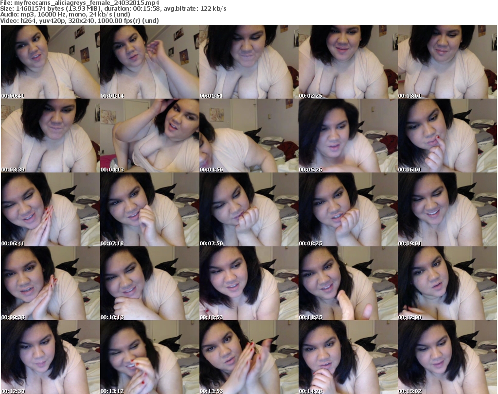Select the header line with size and duration

pyautogui.click(x=113, y=9)
